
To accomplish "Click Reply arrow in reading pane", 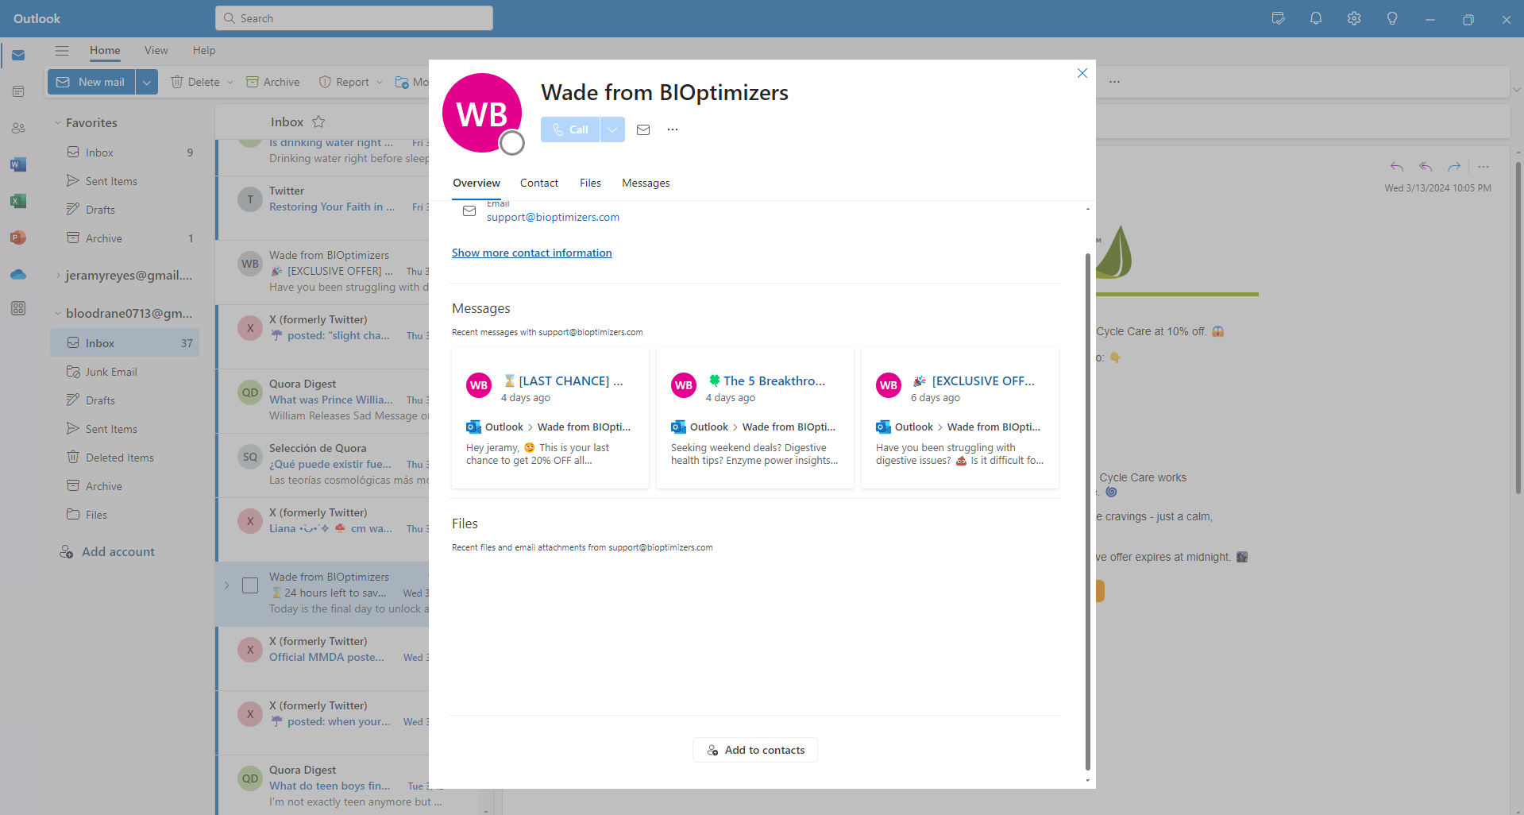I will coord(1397,167).
